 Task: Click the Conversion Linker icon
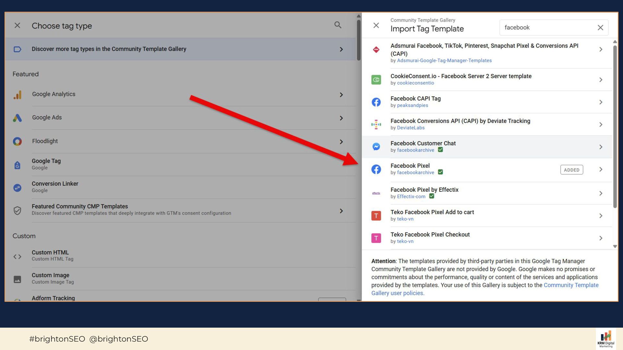click(x=18, y=188)
